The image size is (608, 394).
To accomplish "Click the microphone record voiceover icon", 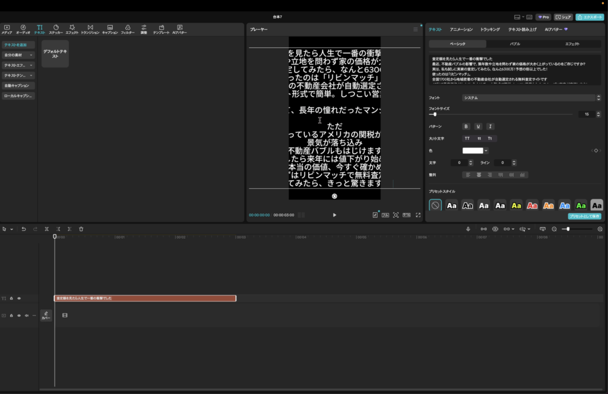I will point(468,229).
